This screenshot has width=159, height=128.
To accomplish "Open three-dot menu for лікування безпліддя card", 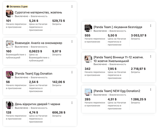I will (151, 26).
